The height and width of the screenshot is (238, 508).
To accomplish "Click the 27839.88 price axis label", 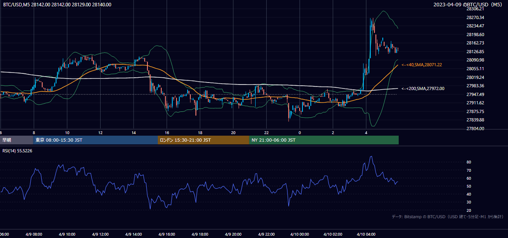I will click(475, 120).
